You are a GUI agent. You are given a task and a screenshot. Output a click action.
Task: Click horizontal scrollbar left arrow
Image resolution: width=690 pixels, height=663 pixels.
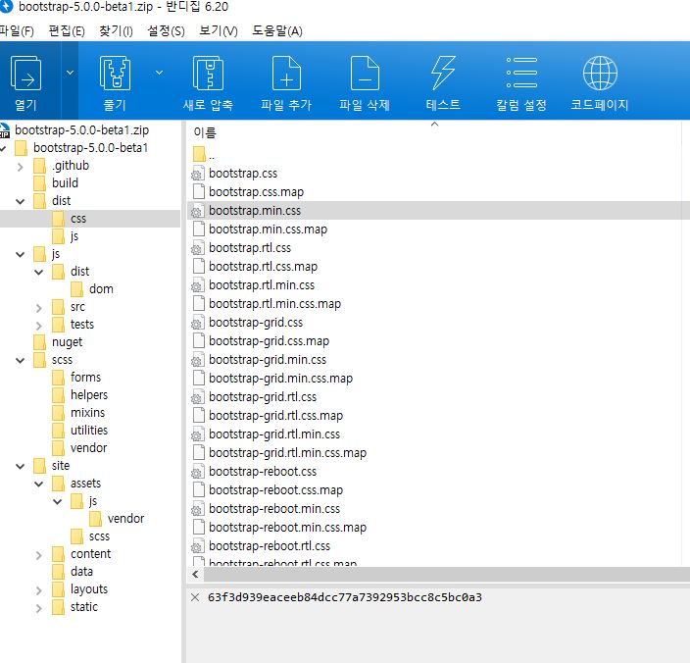click(x=195, y=574)
